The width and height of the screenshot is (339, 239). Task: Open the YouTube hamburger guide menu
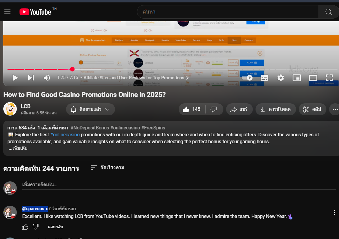click(7, 12)
